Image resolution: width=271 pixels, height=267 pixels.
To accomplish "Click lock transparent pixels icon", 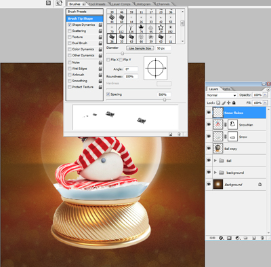I will pos(218,103).
